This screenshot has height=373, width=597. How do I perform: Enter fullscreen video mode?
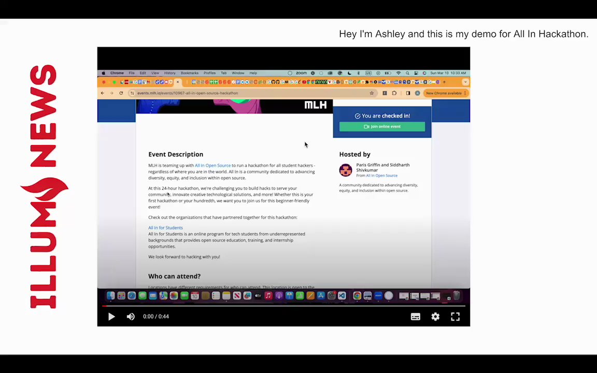(456, 317)
